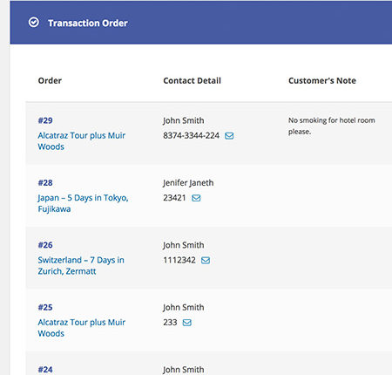The height and width of the screenshot is (375, 392).
Task: Click envelope icon next to 23421
Action: coord(196,198)
